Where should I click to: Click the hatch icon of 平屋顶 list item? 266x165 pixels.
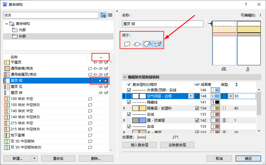7,62
